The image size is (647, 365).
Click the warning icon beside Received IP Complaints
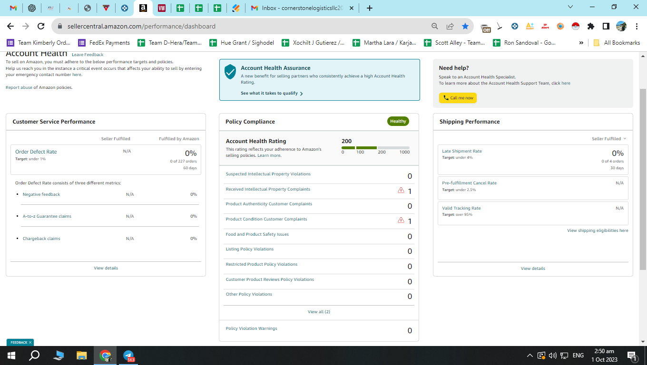401,191
